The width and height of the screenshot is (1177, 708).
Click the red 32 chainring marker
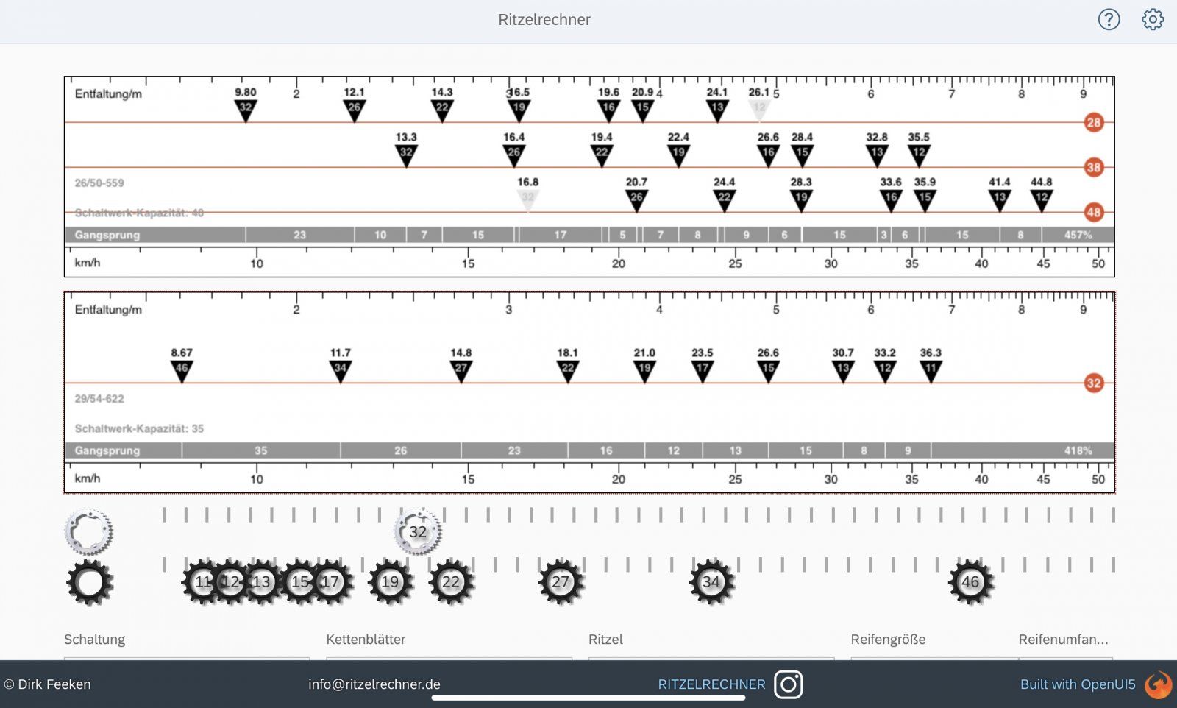click(x=1093, y=383)
